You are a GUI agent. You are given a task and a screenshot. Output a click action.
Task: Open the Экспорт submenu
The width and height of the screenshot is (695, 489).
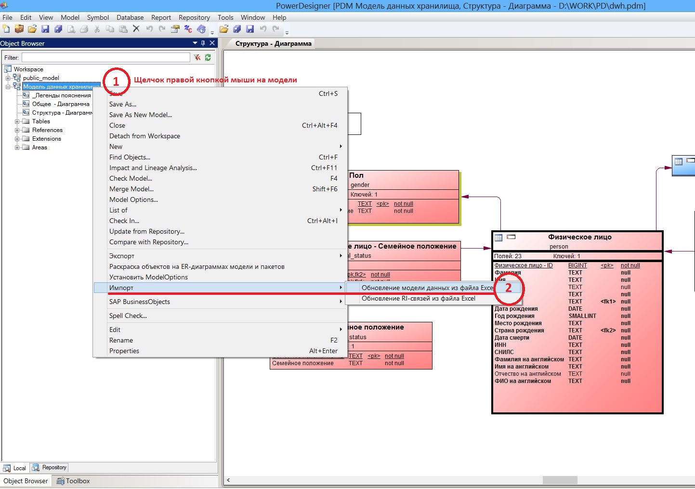(x=220, y=256)
